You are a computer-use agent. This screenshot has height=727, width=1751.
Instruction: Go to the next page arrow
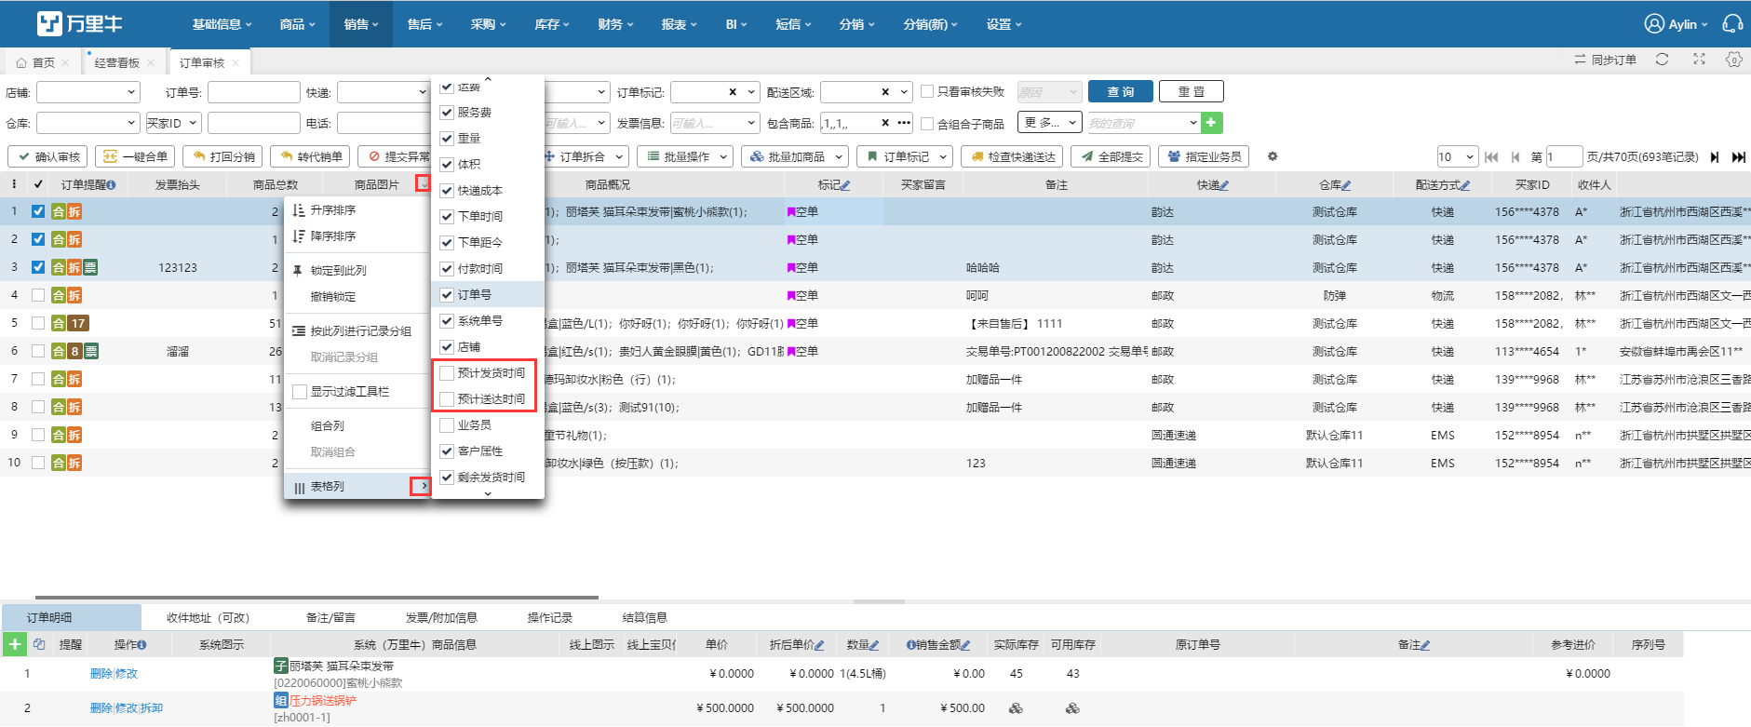[1715, 157]
